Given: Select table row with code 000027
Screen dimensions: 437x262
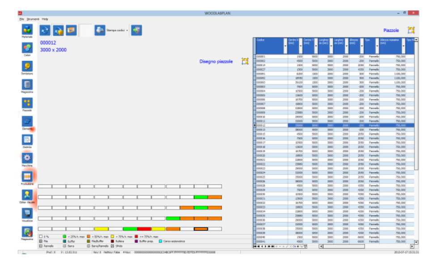Looking at the screenshot, I should pyautogui.click(x=334, y=69).
